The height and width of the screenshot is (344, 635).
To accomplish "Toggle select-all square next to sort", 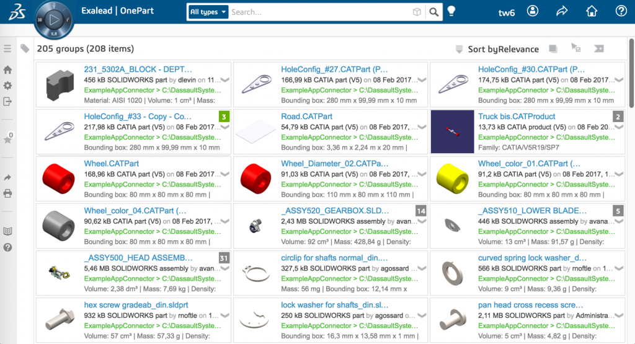I will click(553, 48).
